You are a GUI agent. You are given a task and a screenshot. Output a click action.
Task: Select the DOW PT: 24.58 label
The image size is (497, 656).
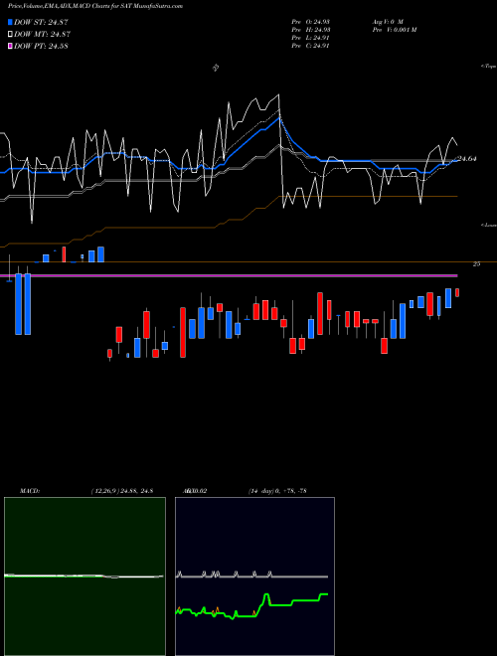41,46
